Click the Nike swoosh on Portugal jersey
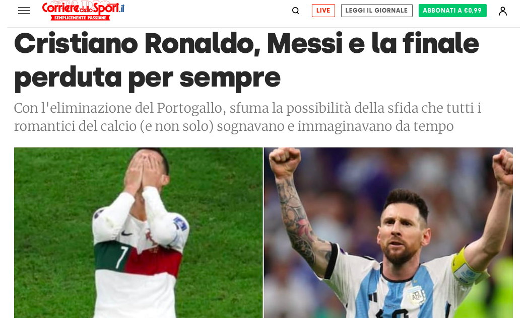Viewport: 526px width, 318px height. (126, 232)
